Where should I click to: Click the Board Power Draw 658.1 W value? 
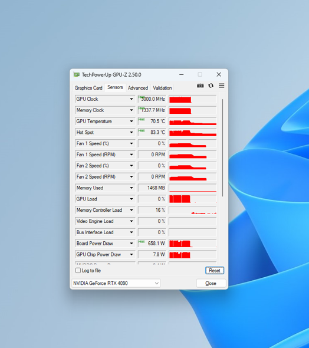point(152,243)
